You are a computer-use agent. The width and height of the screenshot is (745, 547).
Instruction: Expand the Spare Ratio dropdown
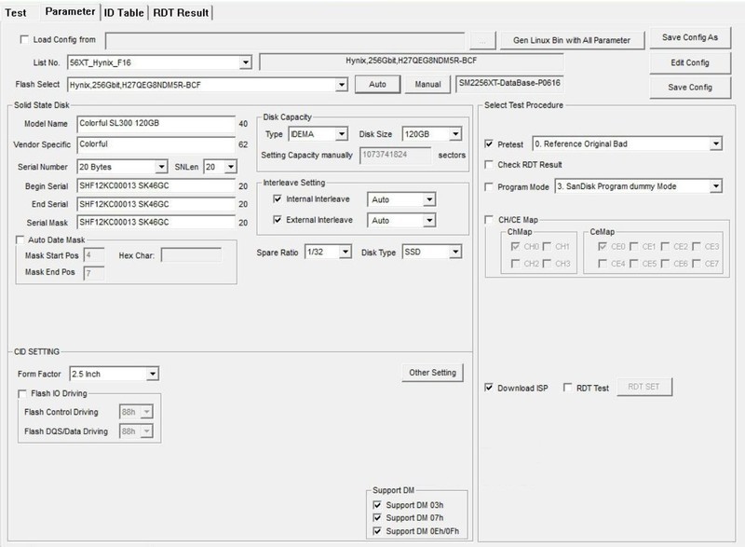point(345,252)
